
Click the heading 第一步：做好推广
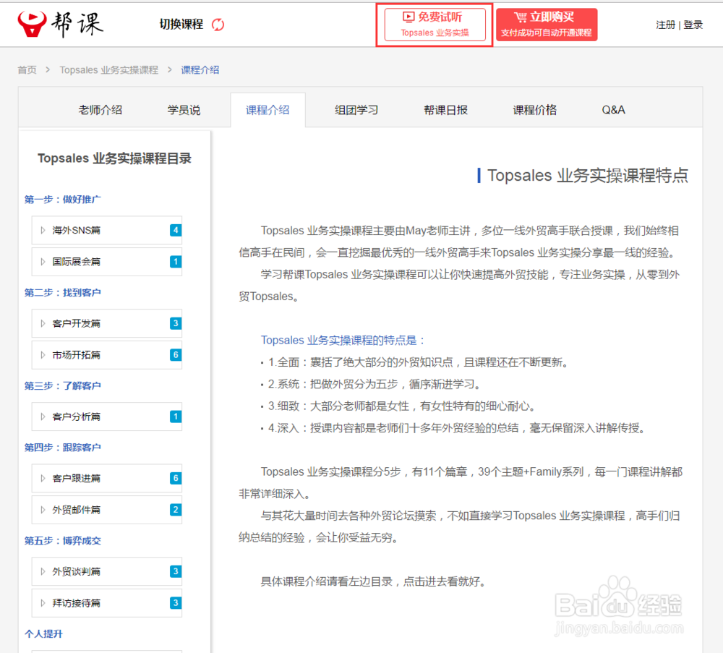[x=63, y=199]
